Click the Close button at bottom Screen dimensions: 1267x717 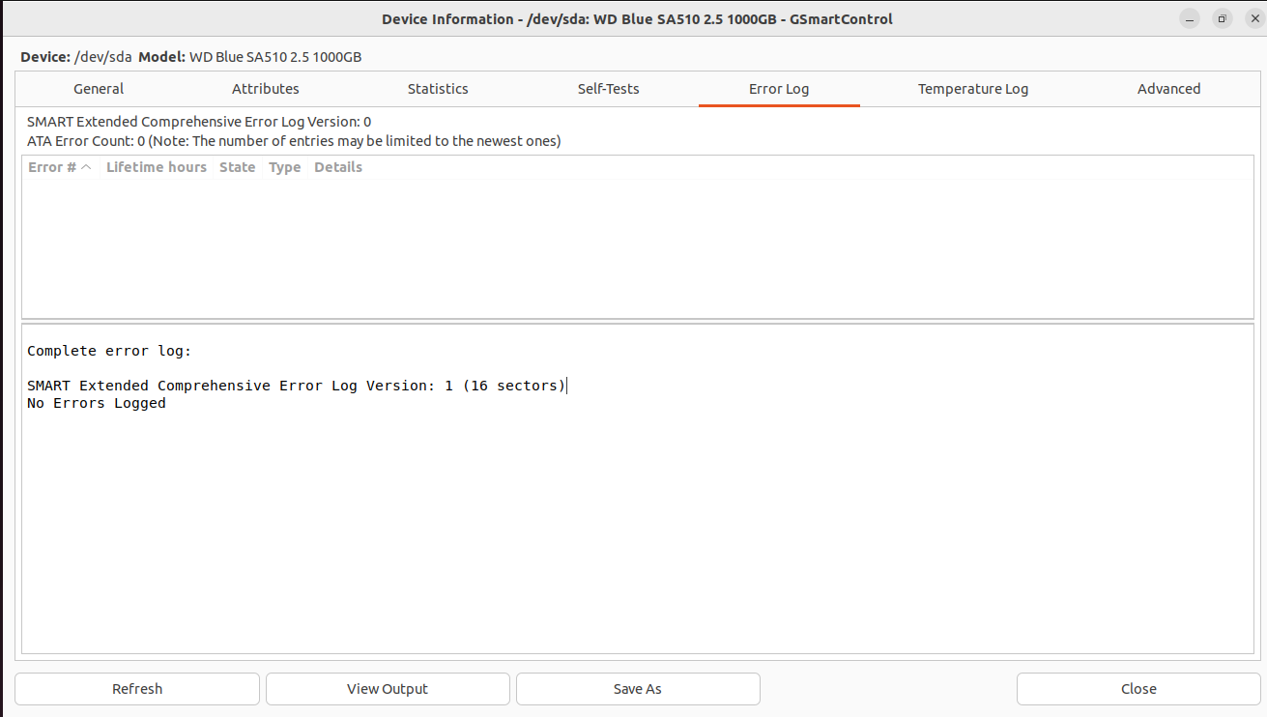[x=1138, y=689]
